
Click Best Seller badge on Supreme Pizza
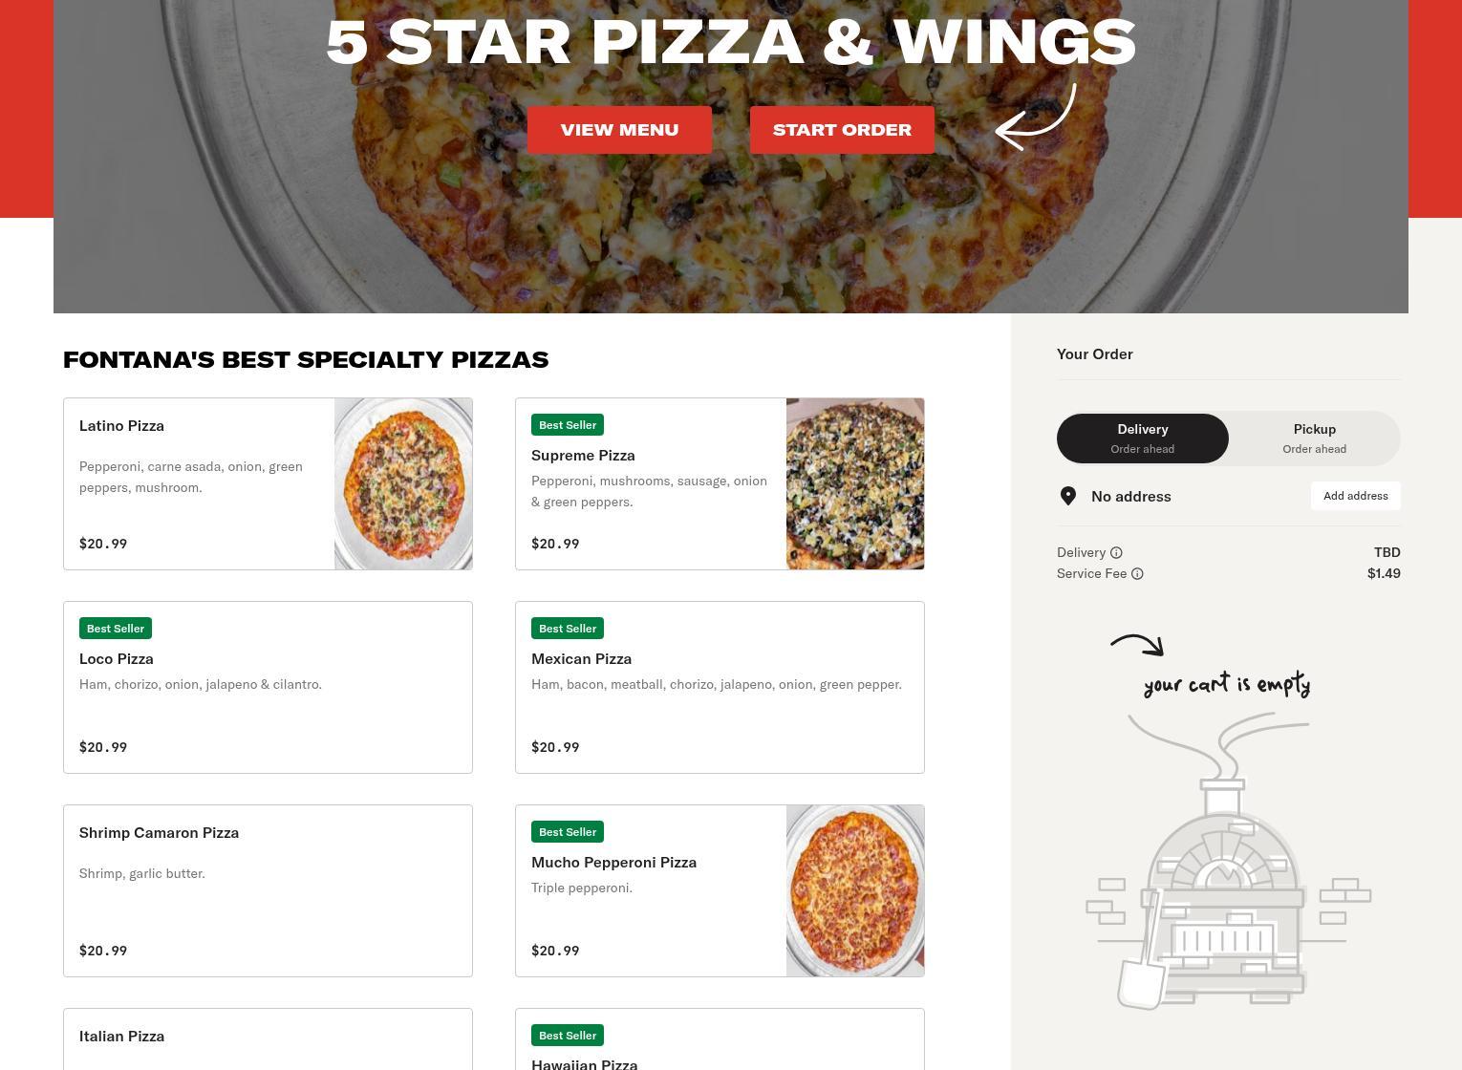click(x=568, y=425)
